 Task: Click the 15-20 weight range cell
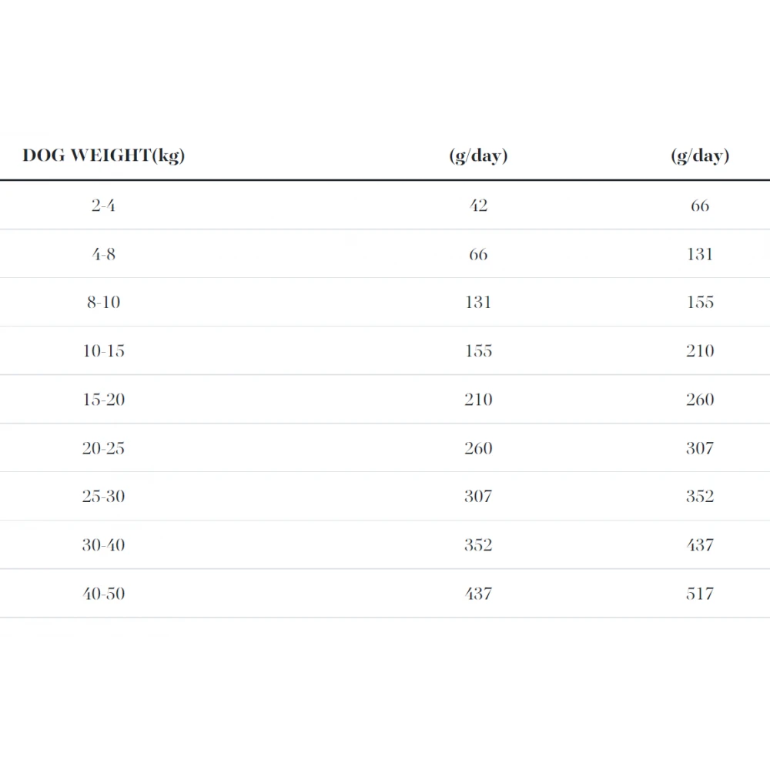(x=103, y=400)
